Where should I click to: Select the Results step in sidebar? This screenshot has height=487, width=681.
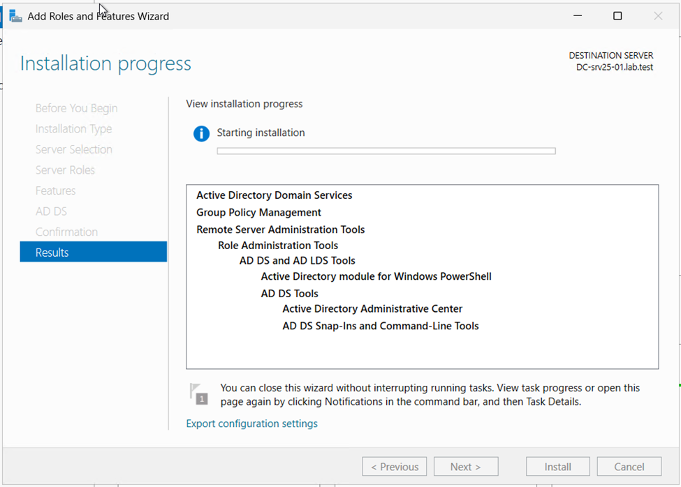pyautogui.click(x=94, y=252)
